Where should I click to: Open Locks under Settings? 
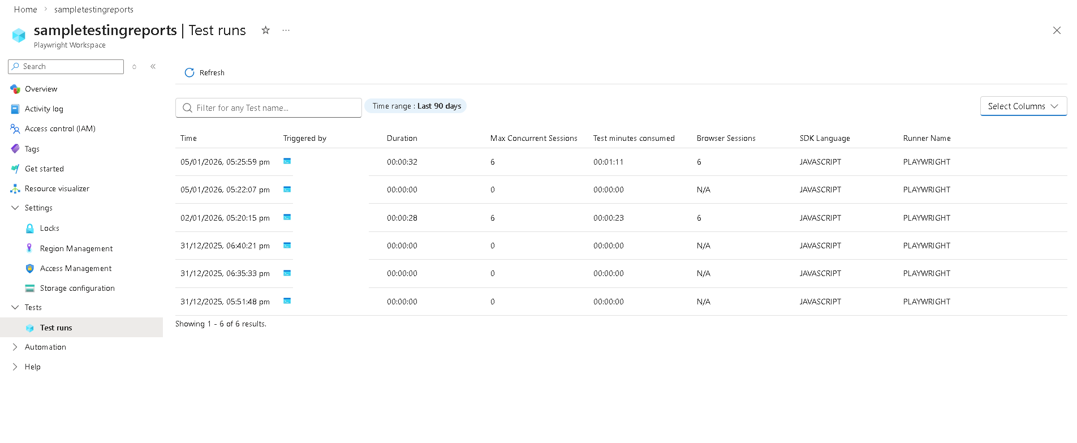[49, 229]
